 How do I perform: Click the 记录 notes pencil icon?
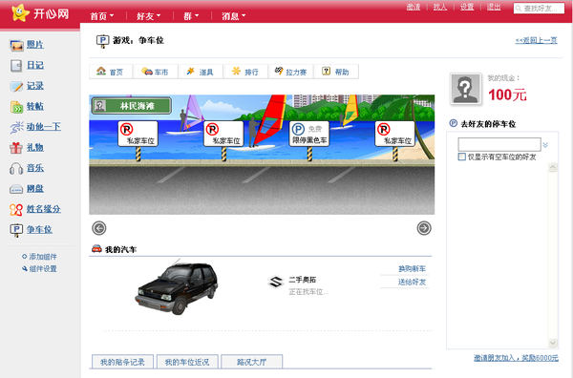coord(16,87)
